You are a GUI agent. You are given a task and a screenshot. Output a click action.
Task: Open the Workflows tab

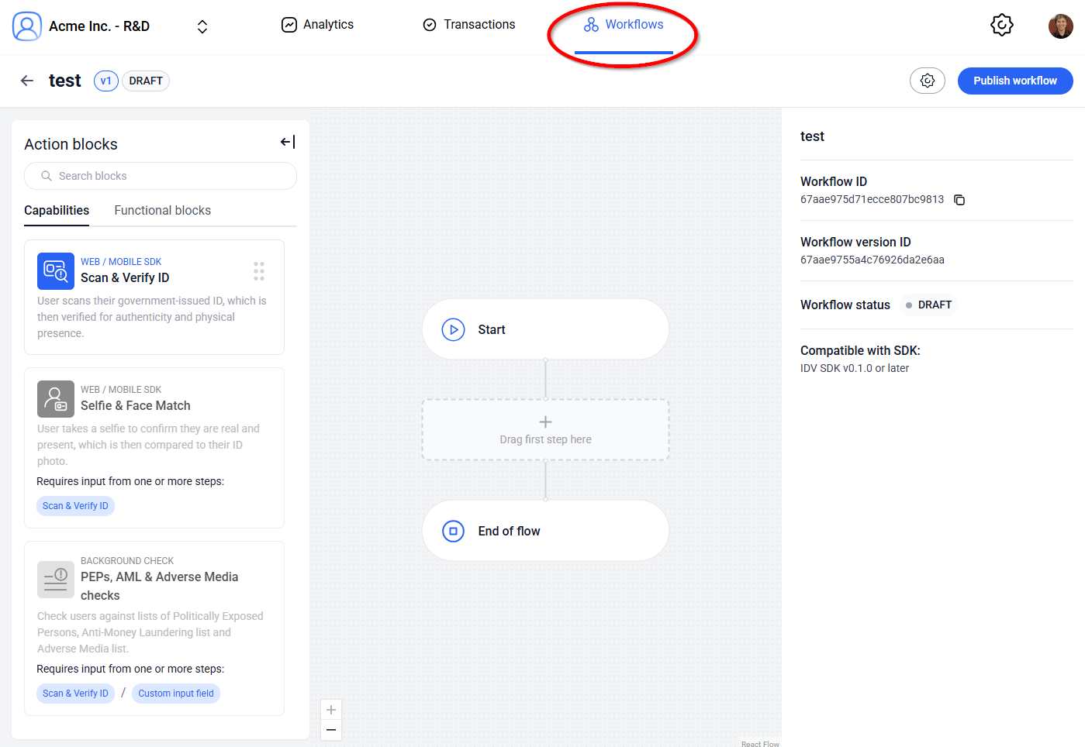click(x=624, y=24)
